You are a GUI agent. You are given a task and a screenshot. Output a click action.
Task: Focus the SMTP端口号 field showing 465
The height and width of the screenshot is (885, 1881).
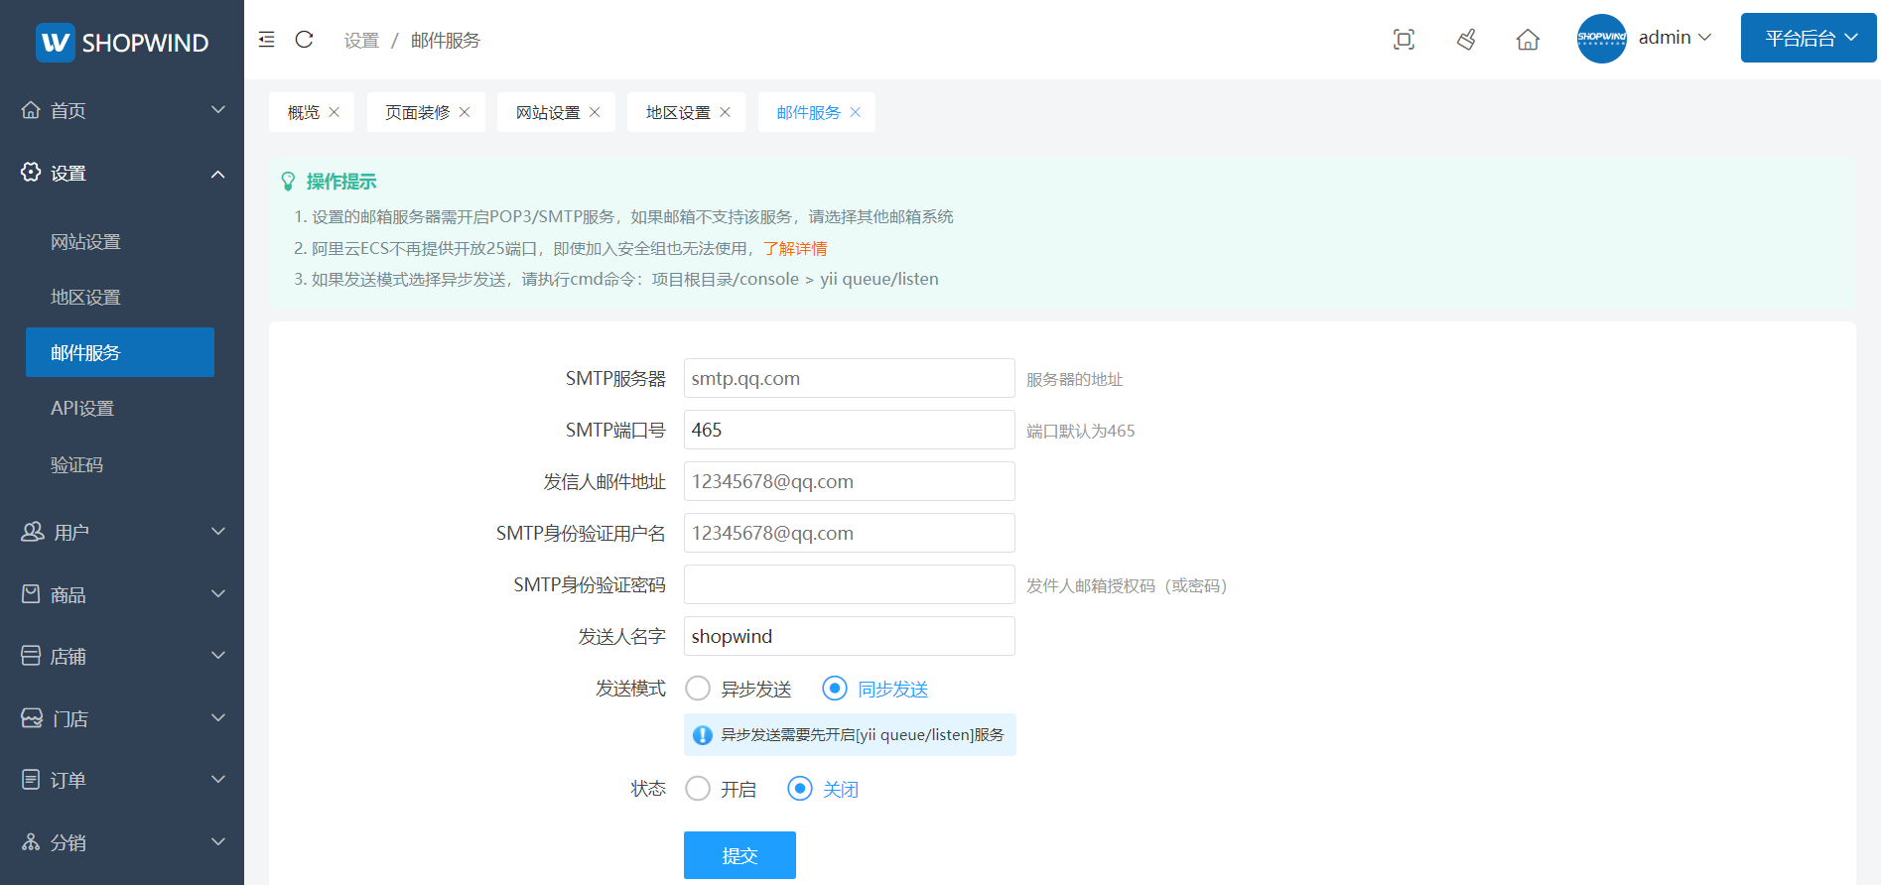pos(850,430)
